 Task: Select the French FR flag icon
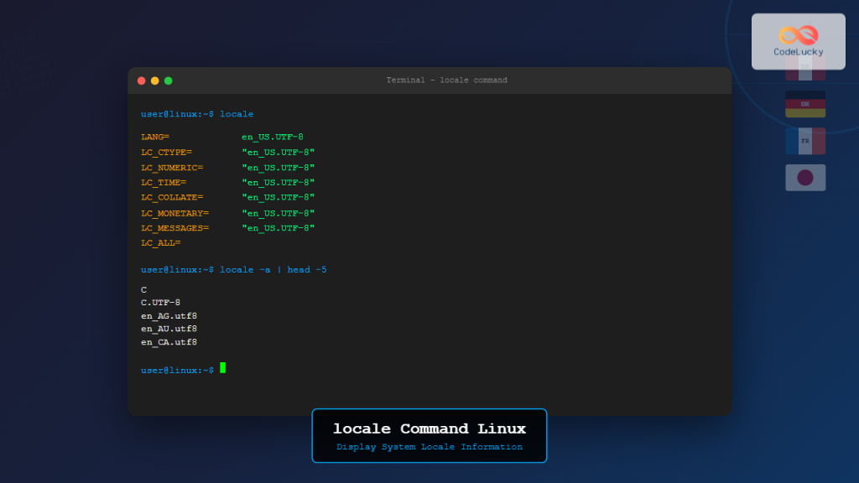[805, 141]
